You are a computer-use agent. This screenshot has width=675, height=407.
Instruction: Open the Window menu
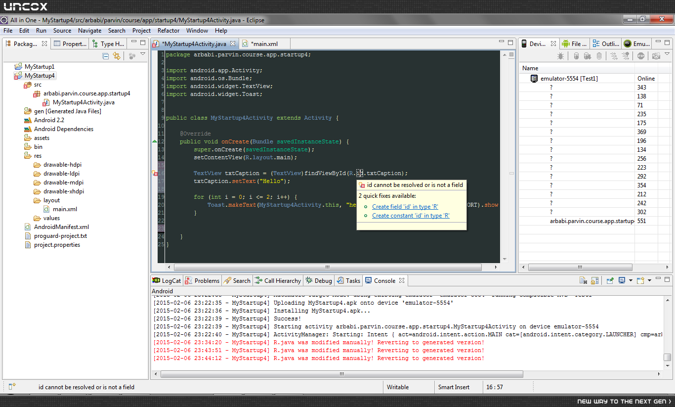coord(197,30)
